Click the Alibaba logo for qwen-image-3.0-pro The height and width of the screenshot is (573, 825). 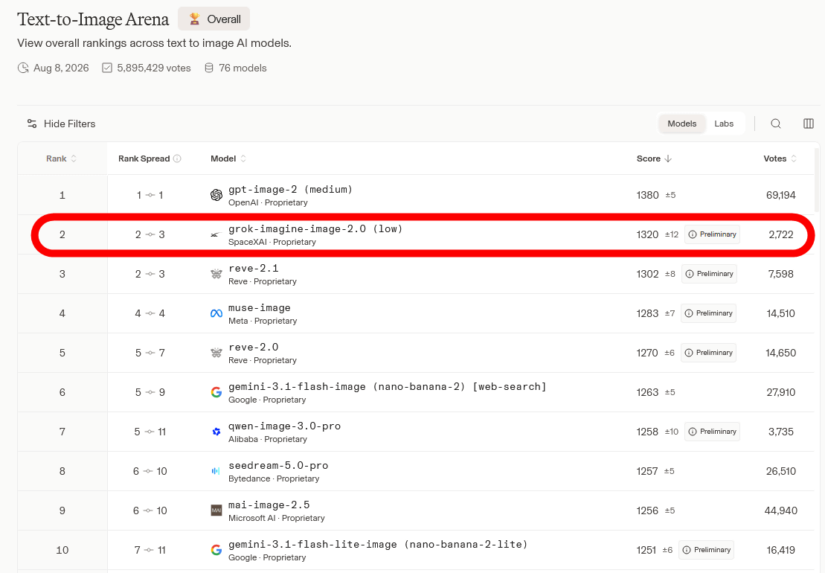(216, 432)
